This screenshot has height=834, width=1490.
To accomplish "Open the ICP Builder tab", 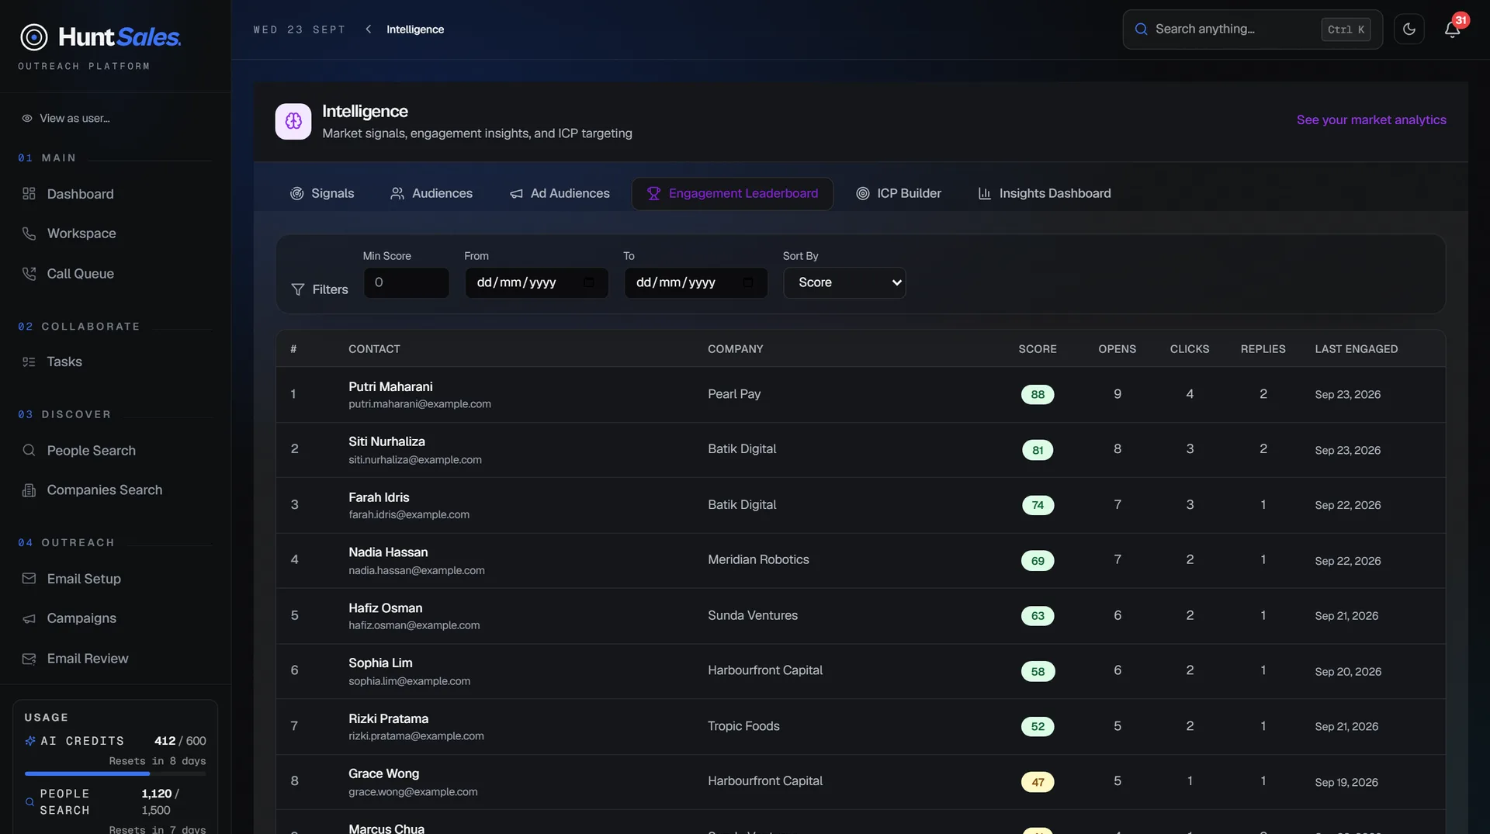I will tap(899, 194).
